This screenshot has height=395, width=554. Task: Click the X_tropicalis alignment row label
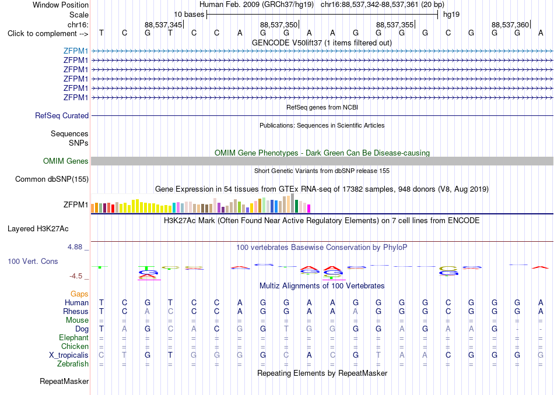pyautogui.click(x=69, y=355)
